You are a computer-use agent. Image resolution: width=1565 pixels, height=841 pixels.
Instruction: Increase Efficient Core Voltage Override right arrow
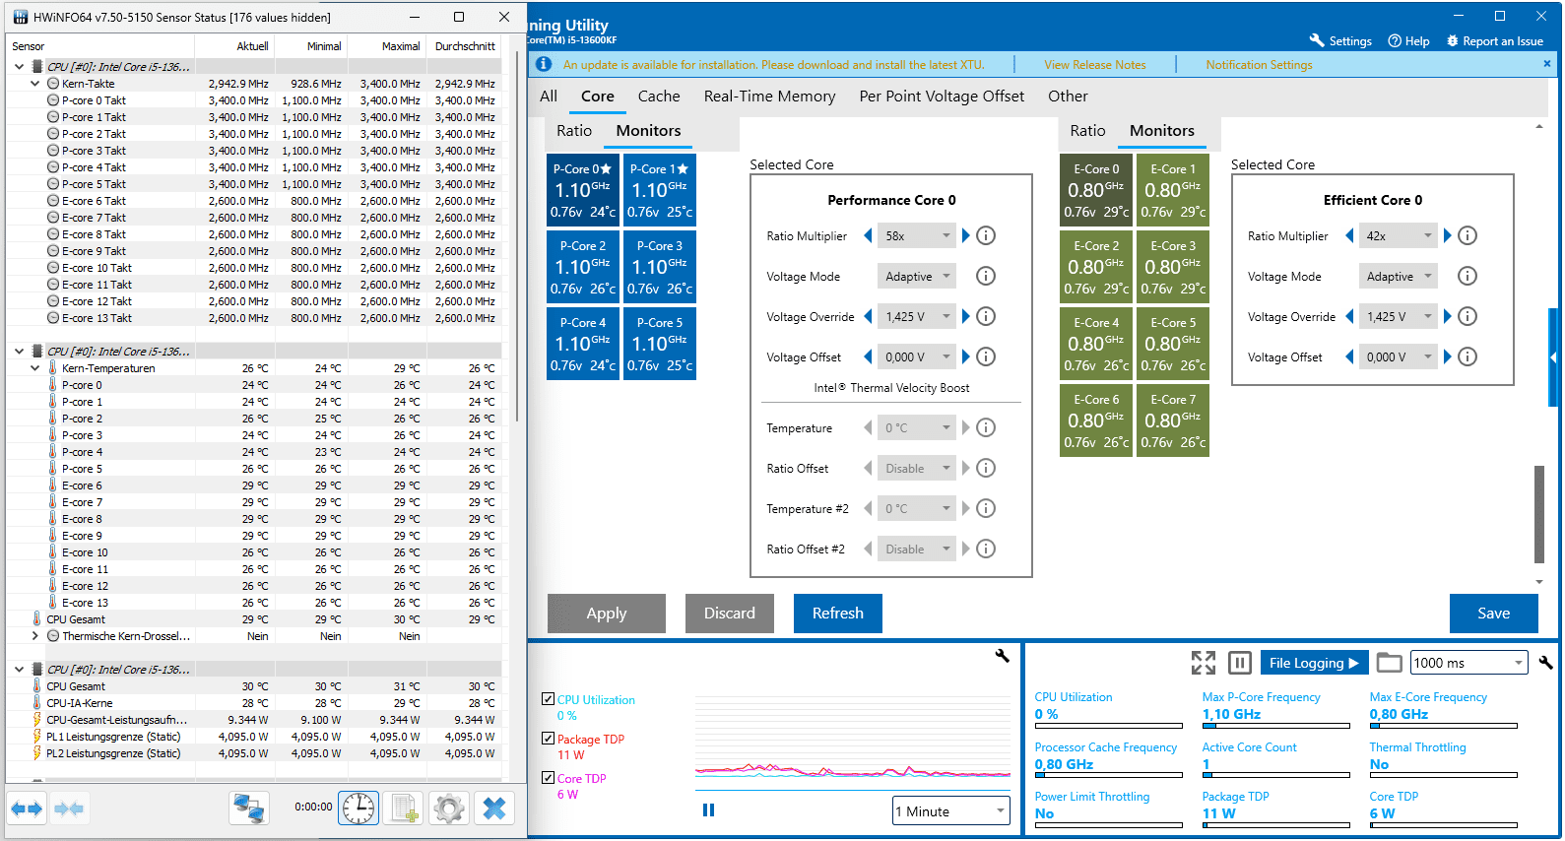click(1448, 316)
